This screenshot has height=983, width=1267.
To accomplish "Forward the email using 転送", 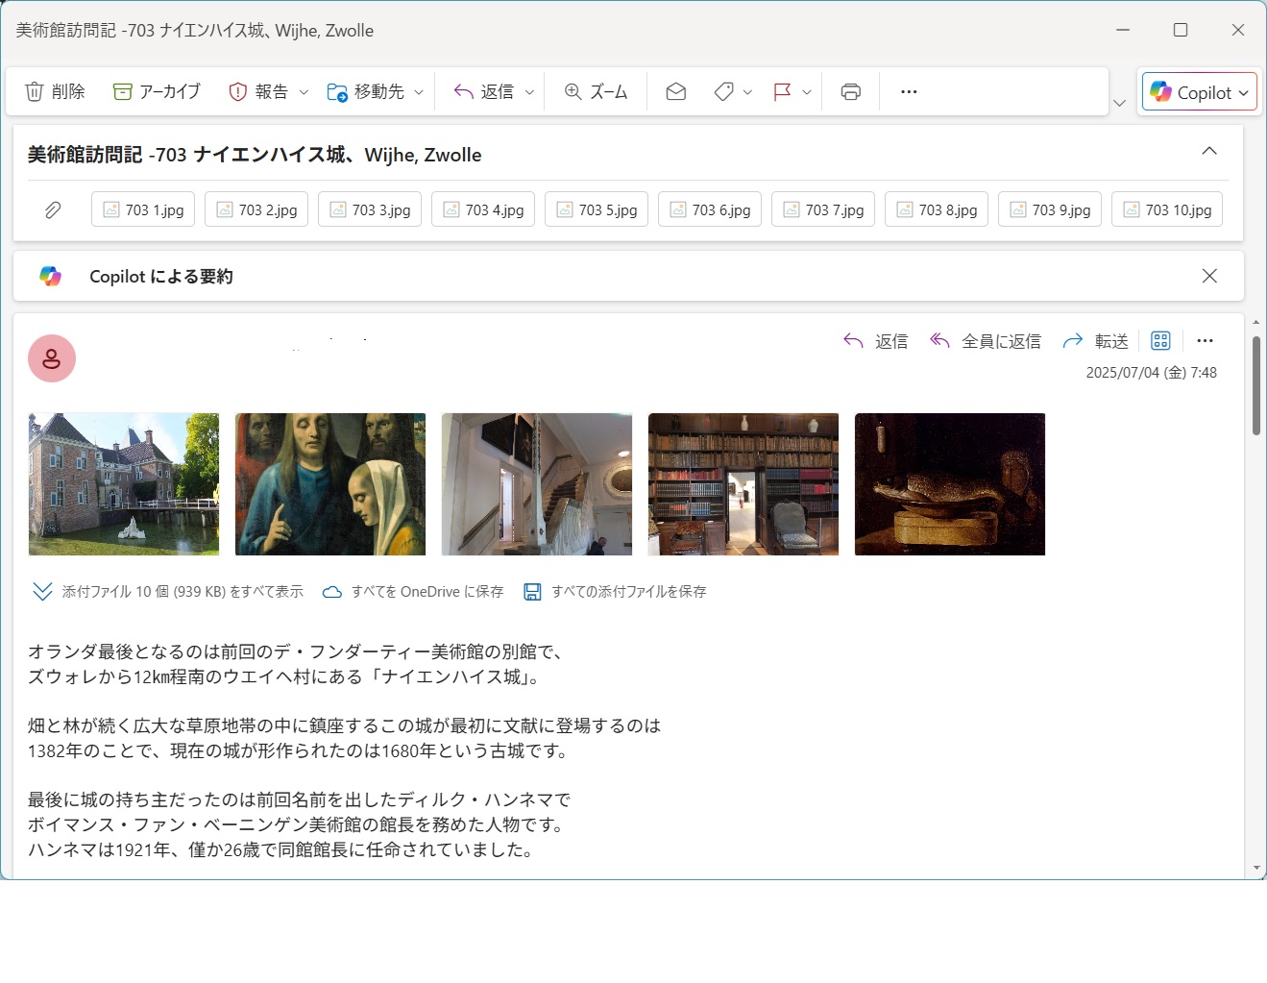I will point(1095,341).
